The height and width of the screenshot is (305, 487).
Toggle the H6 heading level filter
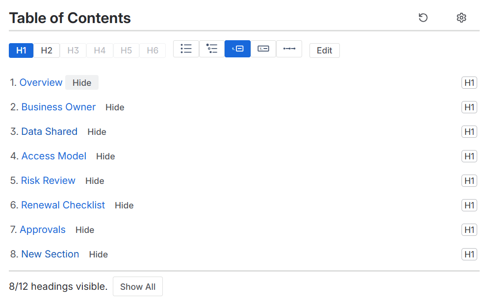pos(153,51)
